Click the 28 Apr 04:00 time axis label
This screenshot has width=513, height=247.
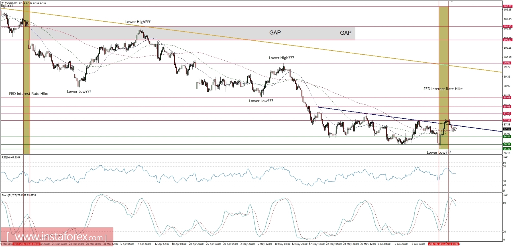coord(231,244)
